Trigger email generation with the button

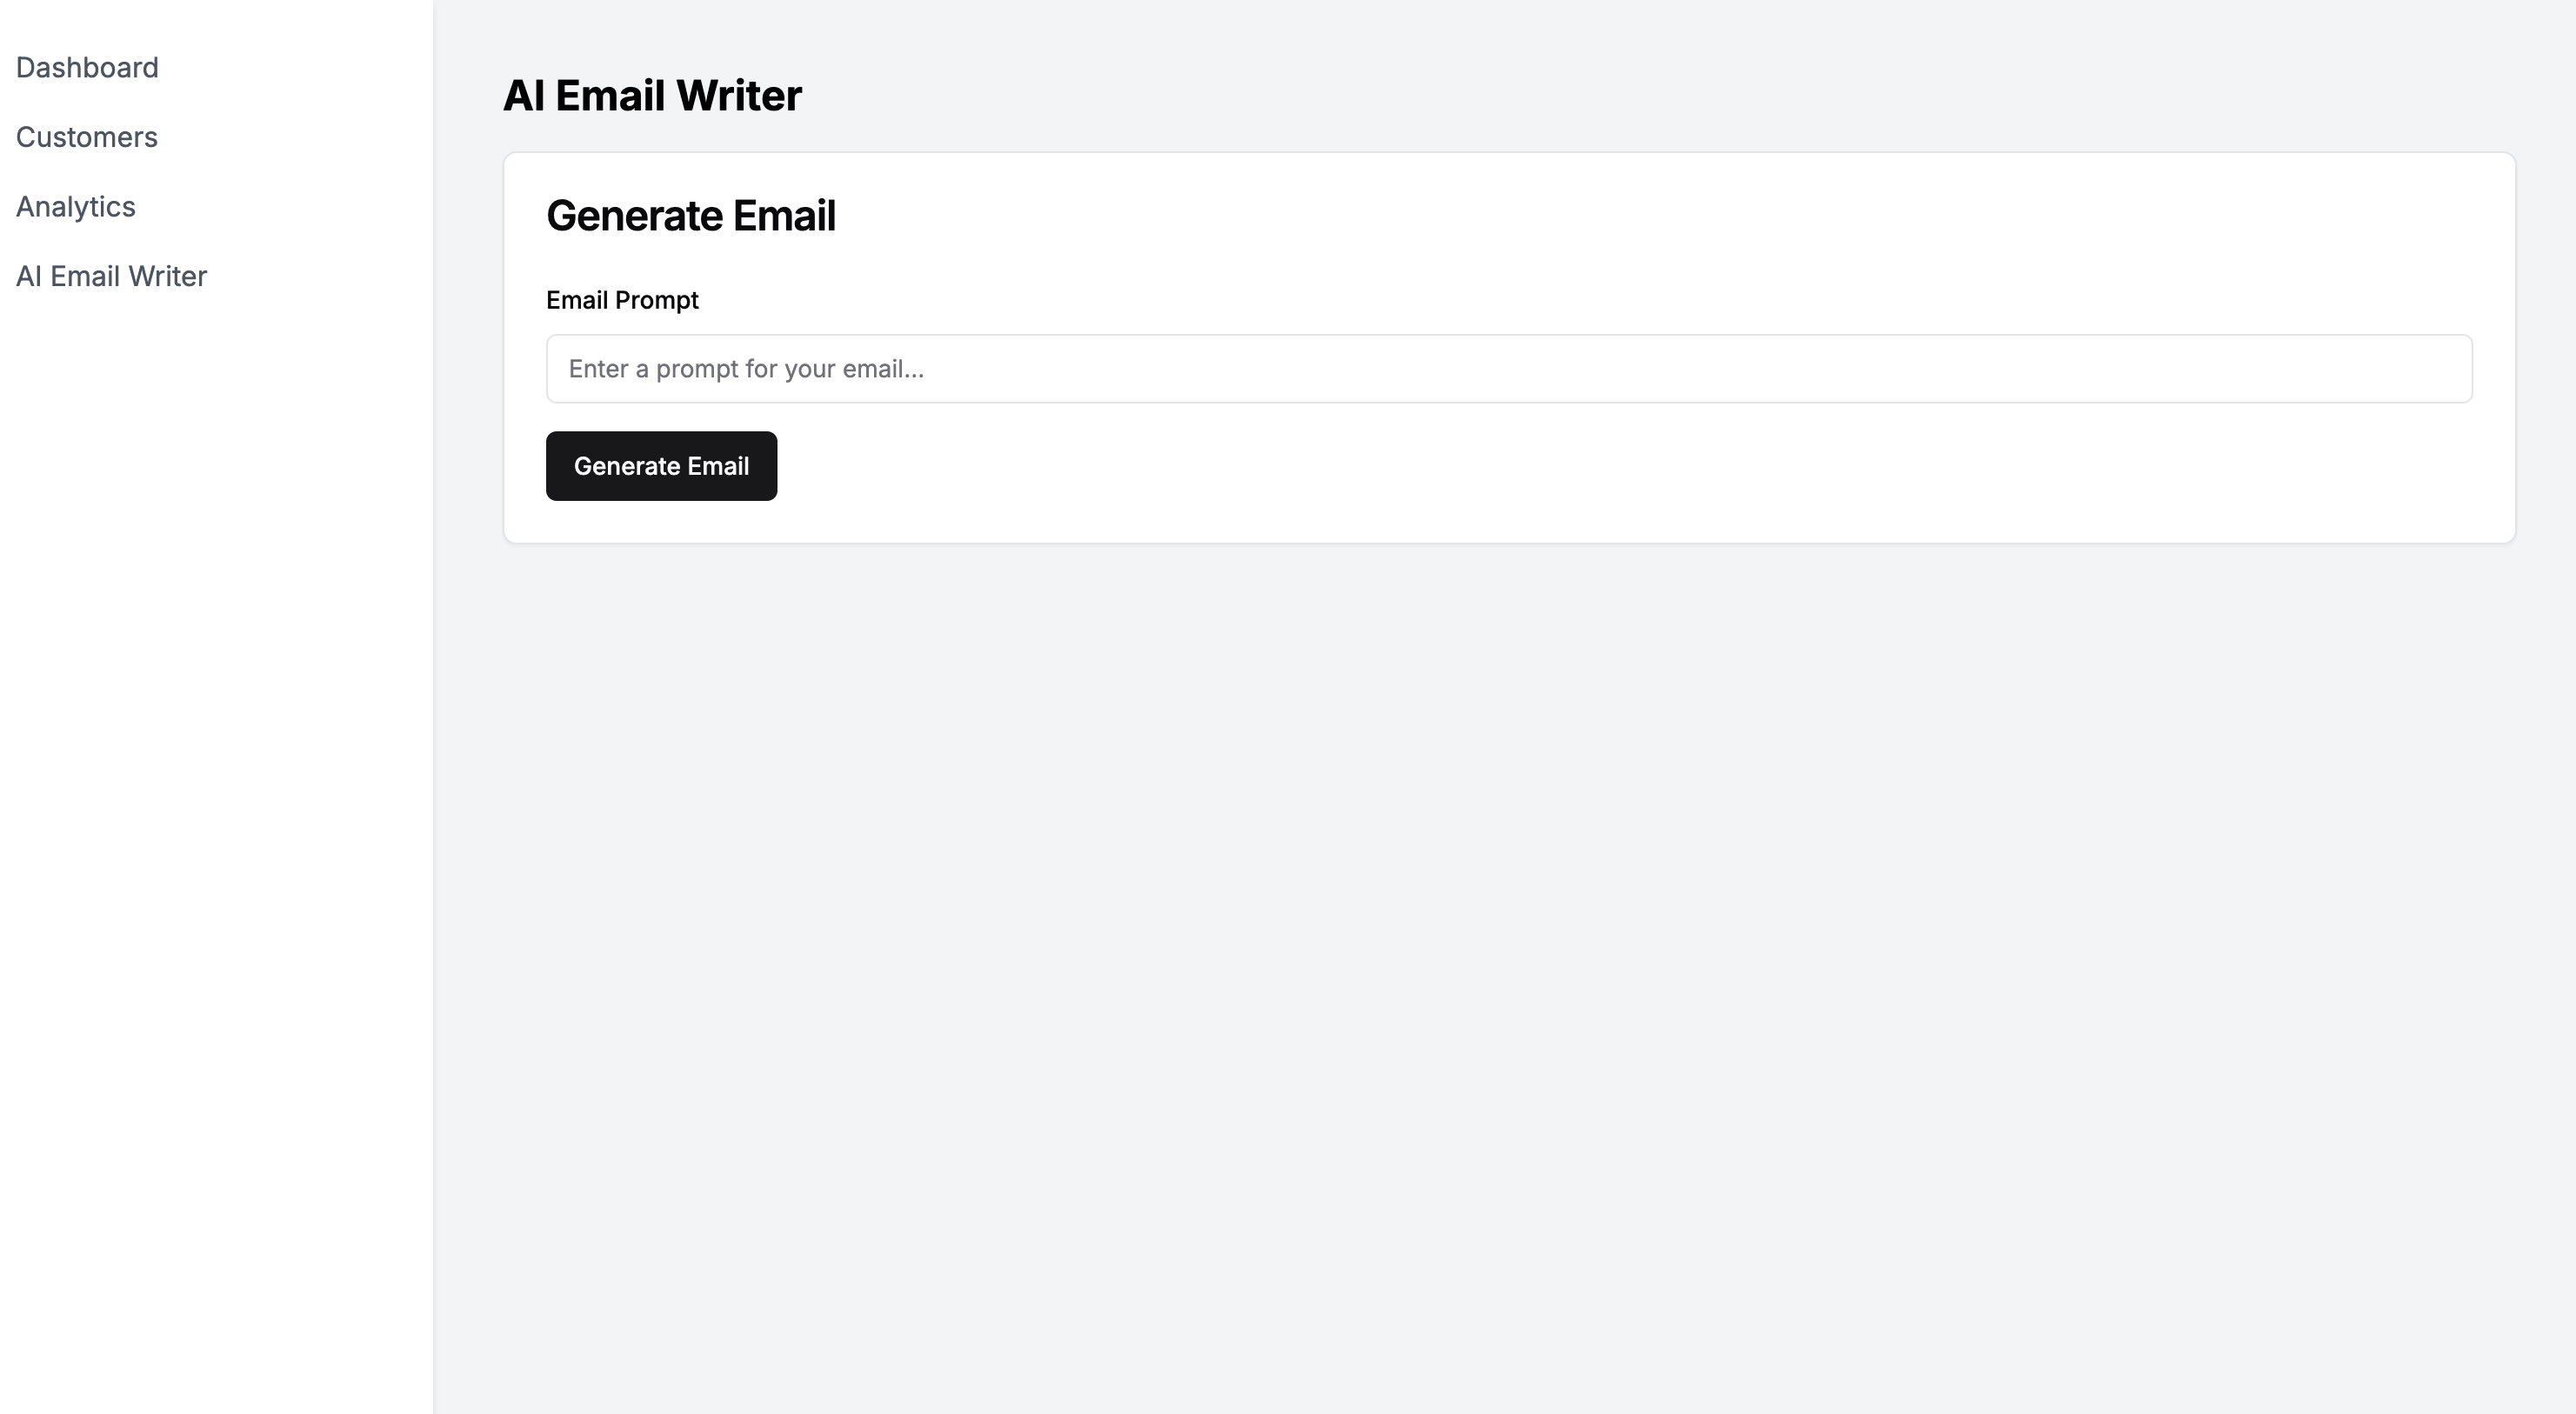click(661, 466)
